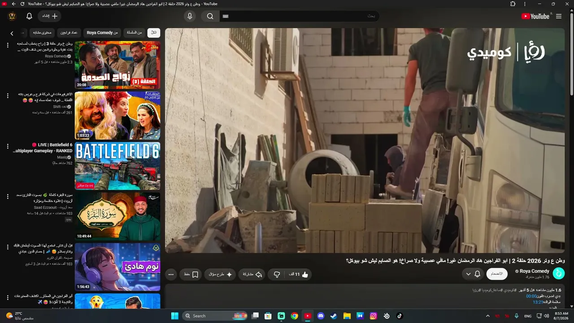Select the من السلسلة filter chip
Image resolution: width=574 pixels, height=323 pixels.
134,33
